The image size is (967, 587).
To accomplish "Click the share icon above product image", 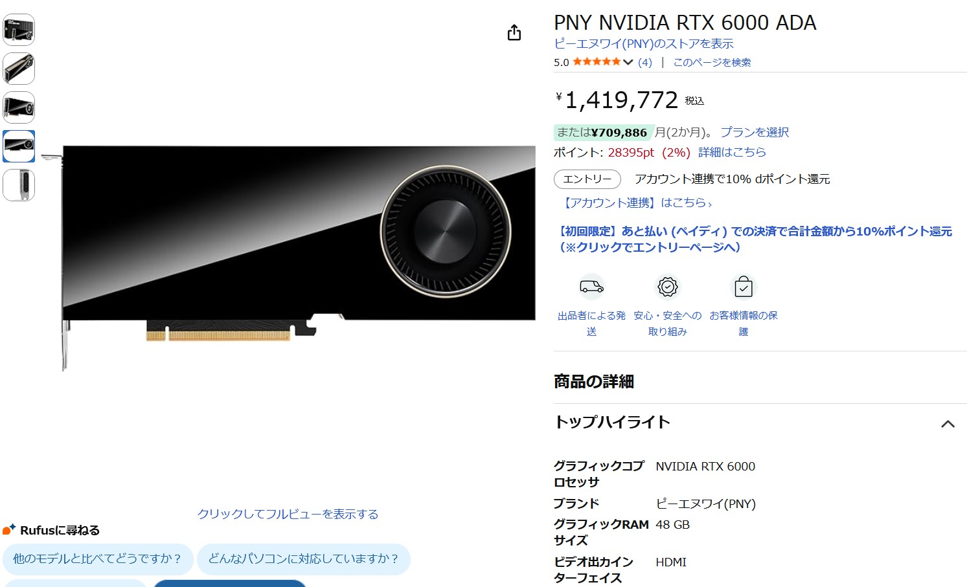I will point(514,32).
